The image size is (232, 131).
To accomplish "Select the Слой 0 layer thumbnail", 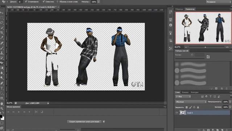I will (183, 113).
